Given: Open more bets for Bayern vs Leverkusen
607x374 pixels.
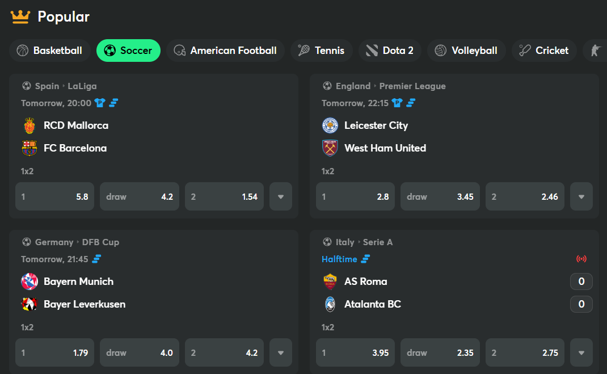Looking at the screenshot, I should [281, 353].
